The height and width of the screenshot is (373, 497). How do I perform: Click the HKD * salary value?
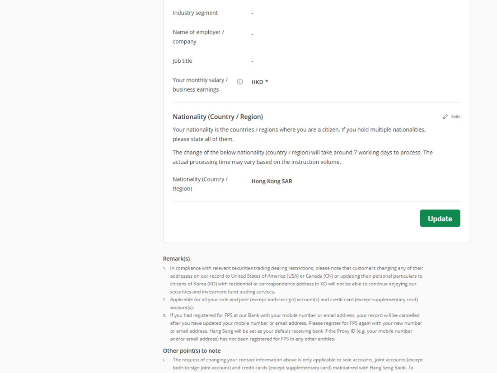click(260, 82)
